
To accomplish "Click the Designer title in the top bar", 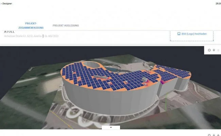I will 6,3.
